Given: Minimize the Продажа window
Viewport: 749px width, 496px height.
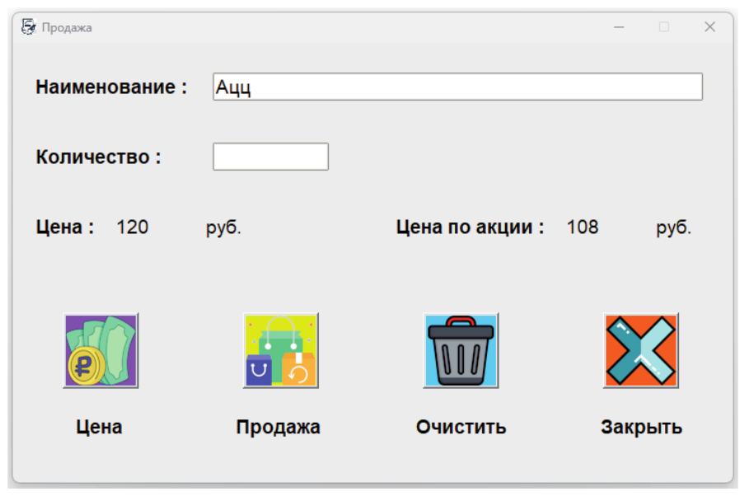Looking at the screenshot, I should [619, 27].
